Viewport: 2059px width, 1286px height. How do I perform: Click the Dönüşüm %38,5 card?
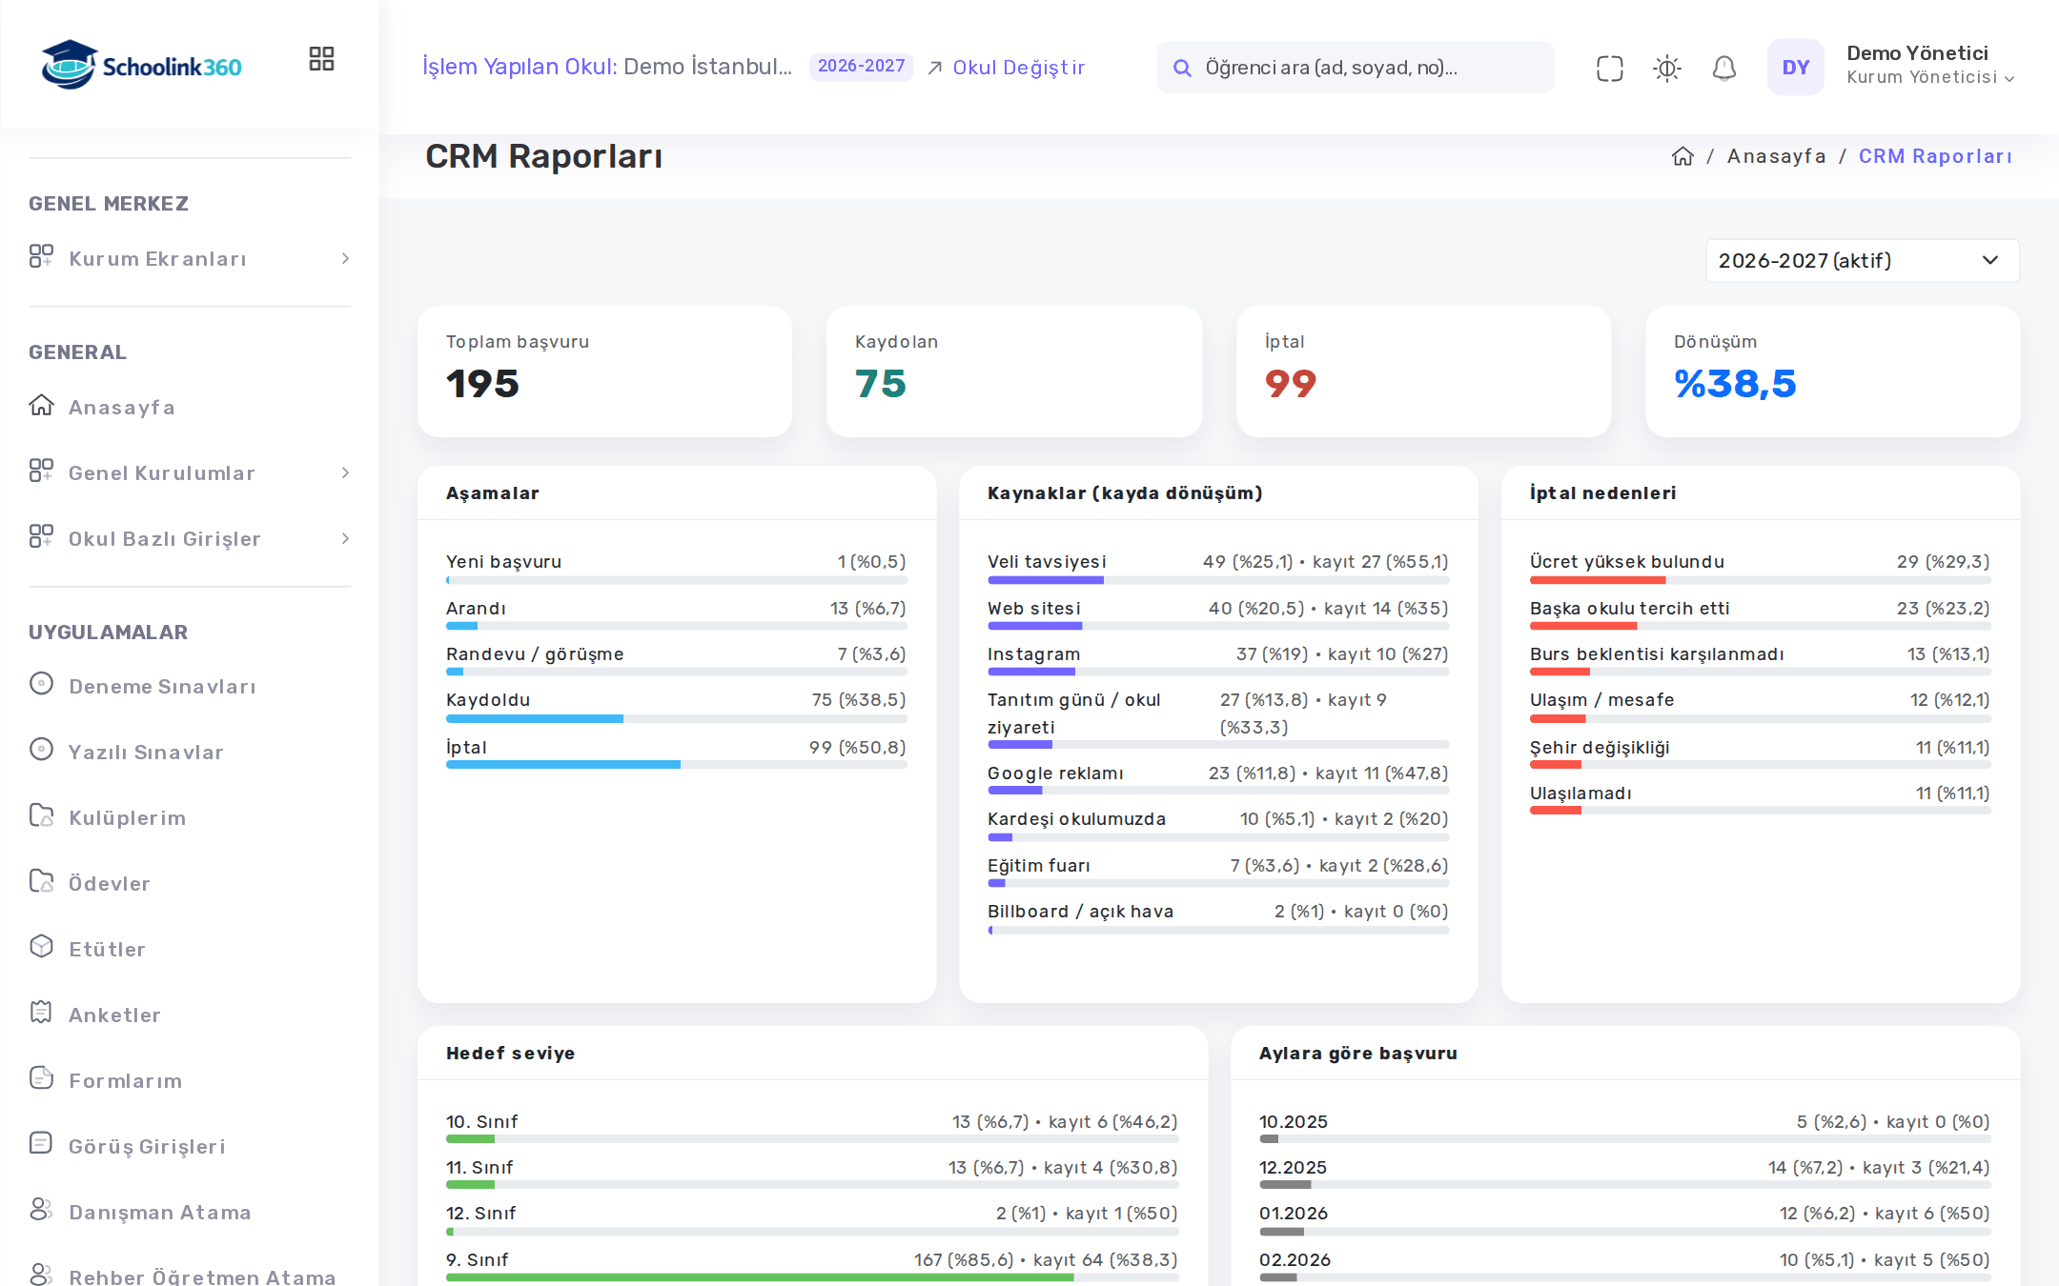pos(1832,372)
